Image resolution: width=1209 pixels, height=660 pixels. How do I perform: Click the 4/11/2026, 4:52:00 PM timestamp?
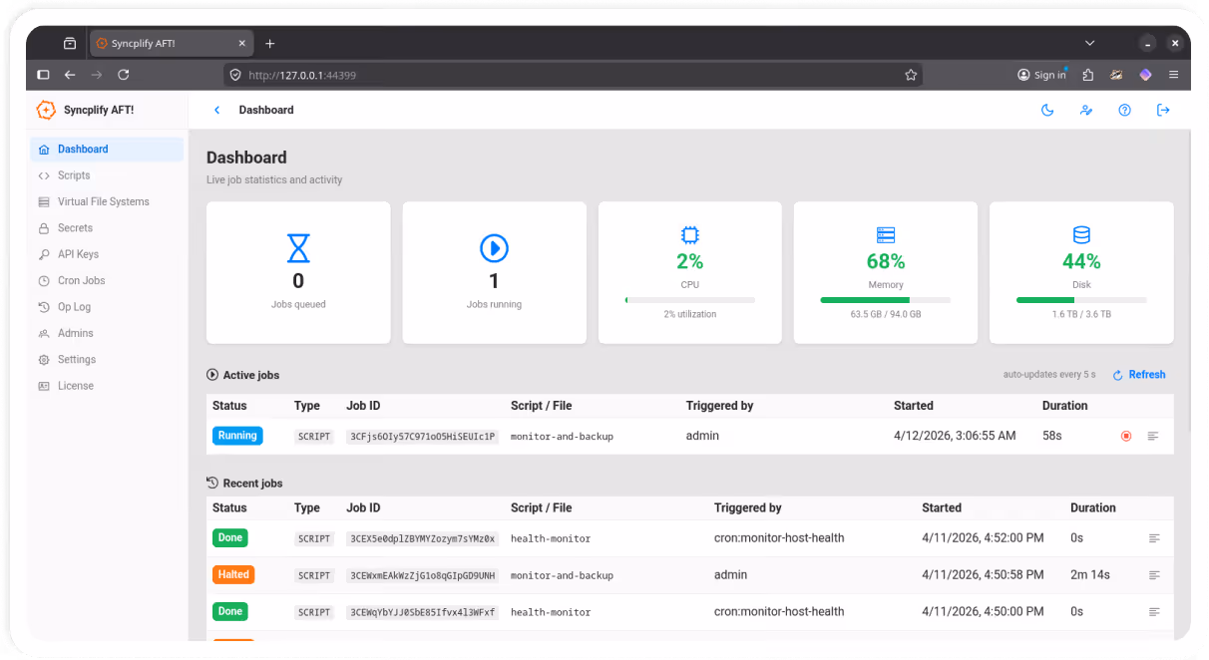983,538
